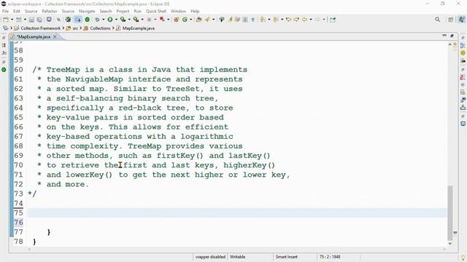This screenshot has width=467, height=262.
Task: Click the green Run button icon
Action: coord(110,20)
